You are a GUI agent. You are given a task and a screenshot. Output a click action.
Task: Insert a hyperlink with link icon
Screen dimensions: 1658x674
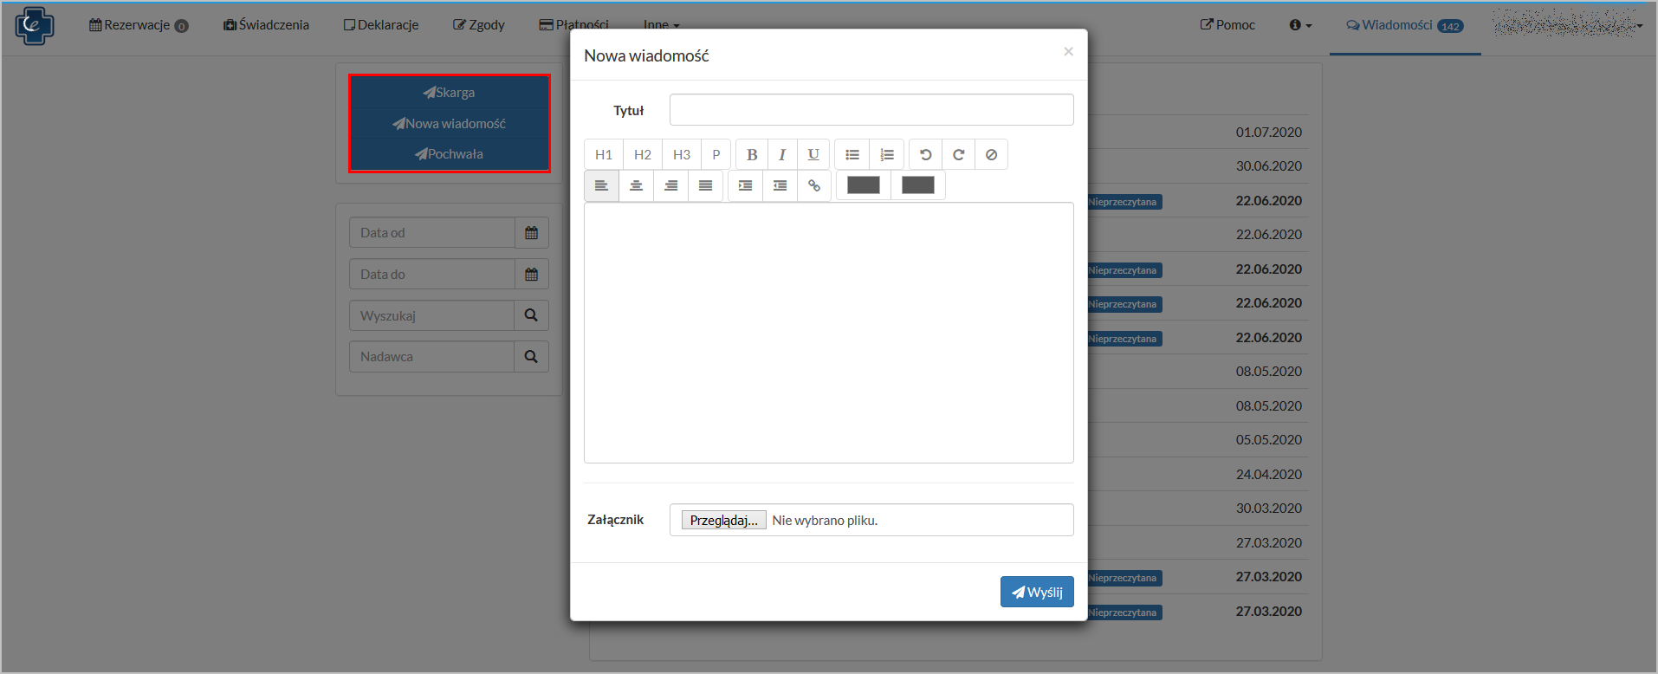(x=814, y=185)
